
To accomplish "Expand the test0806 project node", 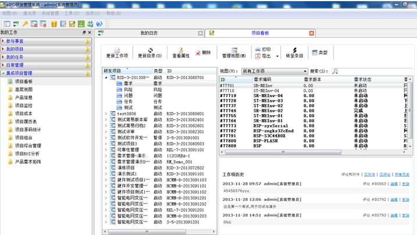I will pyautogui.click(x=106, y=114).
